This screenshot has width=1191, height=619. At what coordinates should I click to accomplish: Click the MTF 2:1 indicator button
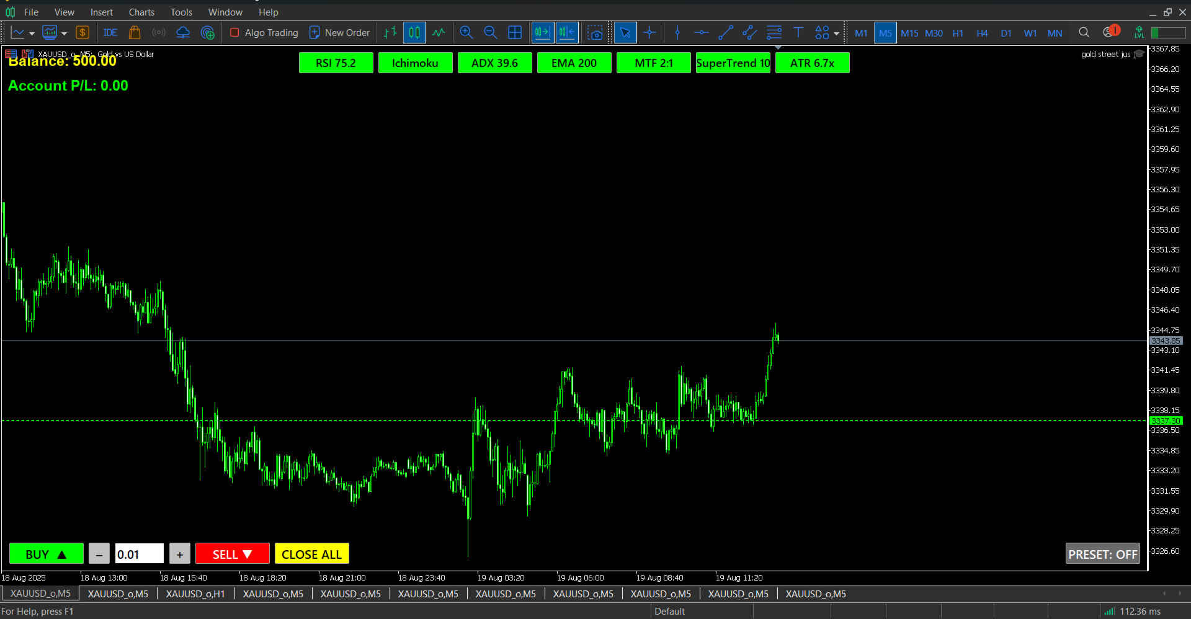pos(654,63)
